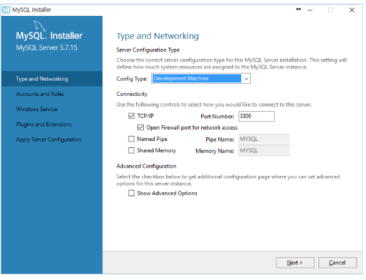Minimize the MySQL Installer window
The image size is (366, 280).
310,10
